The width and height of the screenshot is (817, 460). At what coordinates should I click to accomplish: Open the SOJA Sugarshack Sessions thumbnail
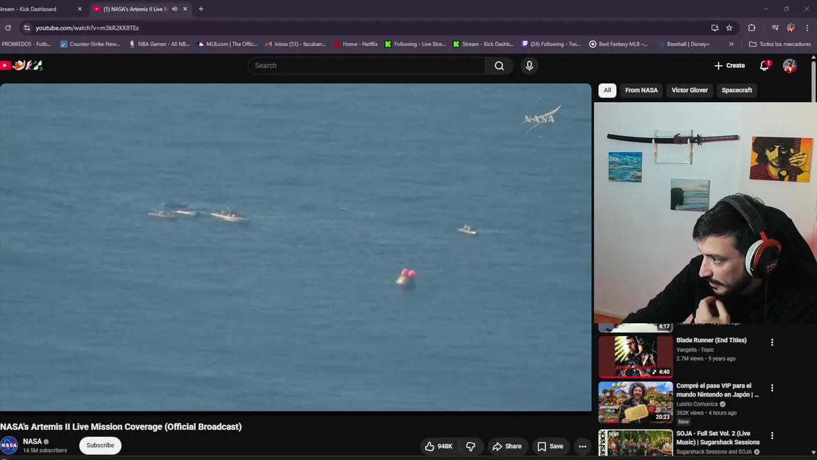coord(636,442)
